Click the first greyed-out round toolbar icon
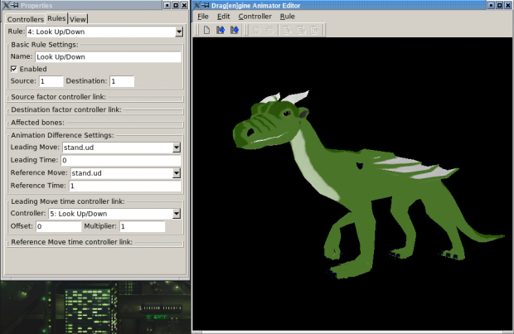Screen dimensions: 514x334 point(256,30)
